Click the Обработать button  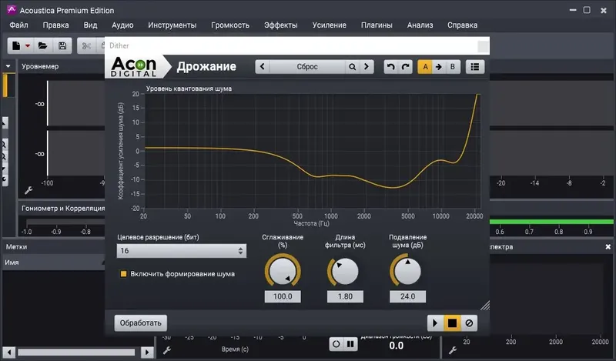(x=141, y=323)
